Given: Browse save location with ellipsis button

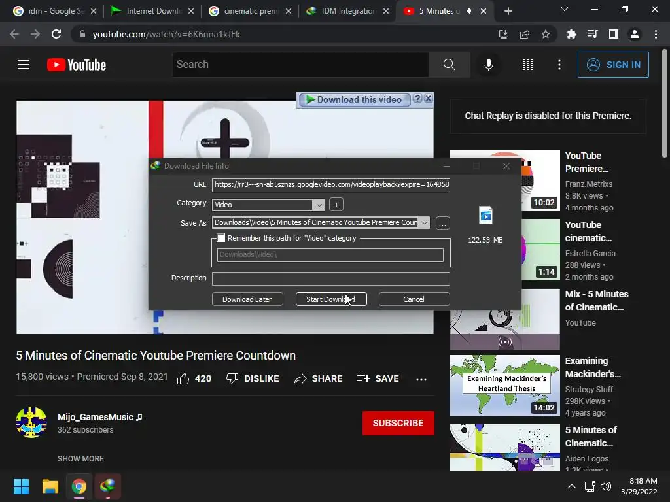Looking at the screenshot, I should tap(443, 224).
